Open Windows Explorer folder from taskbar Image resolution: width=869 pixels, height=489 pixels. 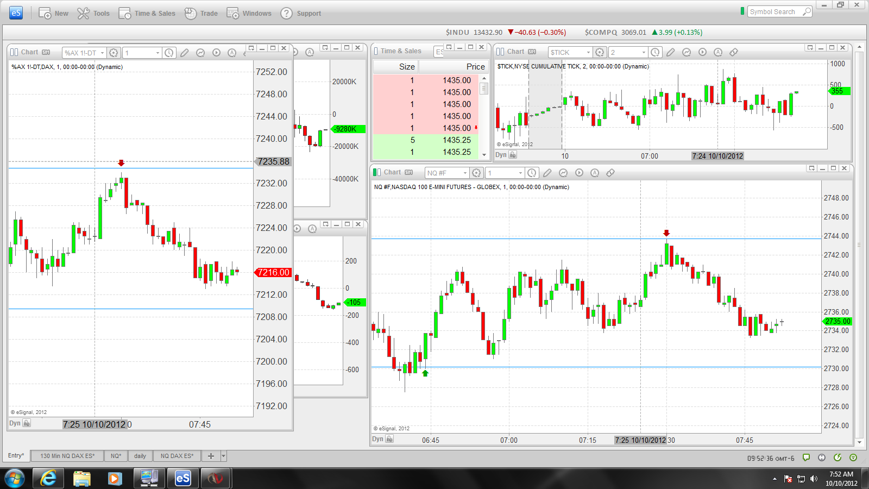coord(82,478)
